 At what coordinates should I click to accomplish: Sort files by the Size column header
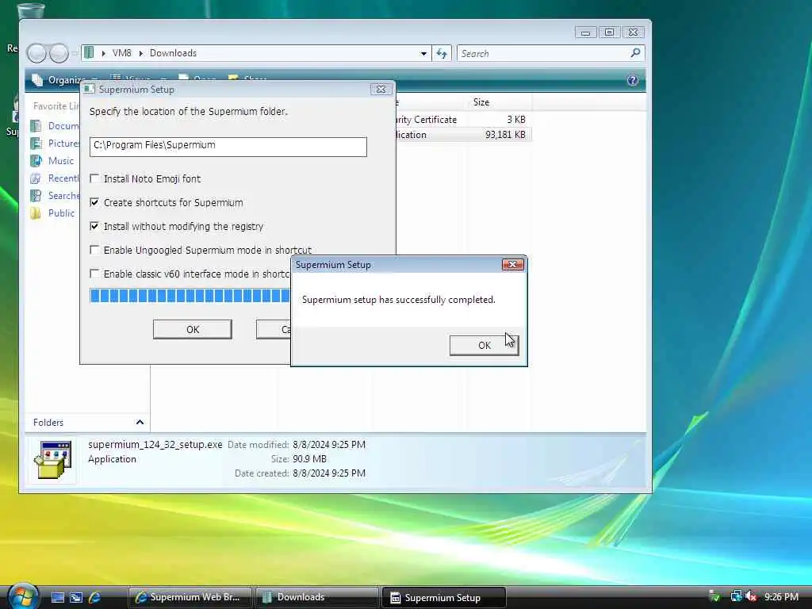click(481, 102)
